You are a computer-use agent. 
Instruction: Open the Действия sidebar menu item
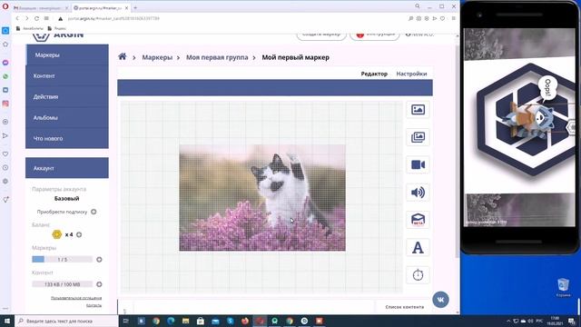[67, 97]
